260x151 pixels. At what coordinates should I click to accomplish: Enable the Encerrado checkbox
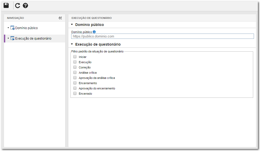(75, 93)
